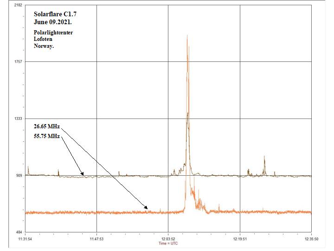Click the 'Polarlightcenter' annotation text
Screen dimensions: 334x251
(x=53, y=32)
